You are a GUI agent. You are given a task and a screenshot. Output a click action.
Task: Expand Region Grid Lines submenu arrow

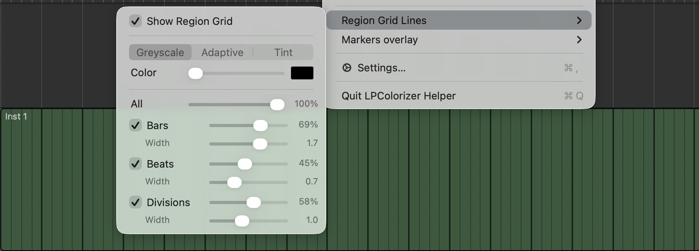coord(579,21)
